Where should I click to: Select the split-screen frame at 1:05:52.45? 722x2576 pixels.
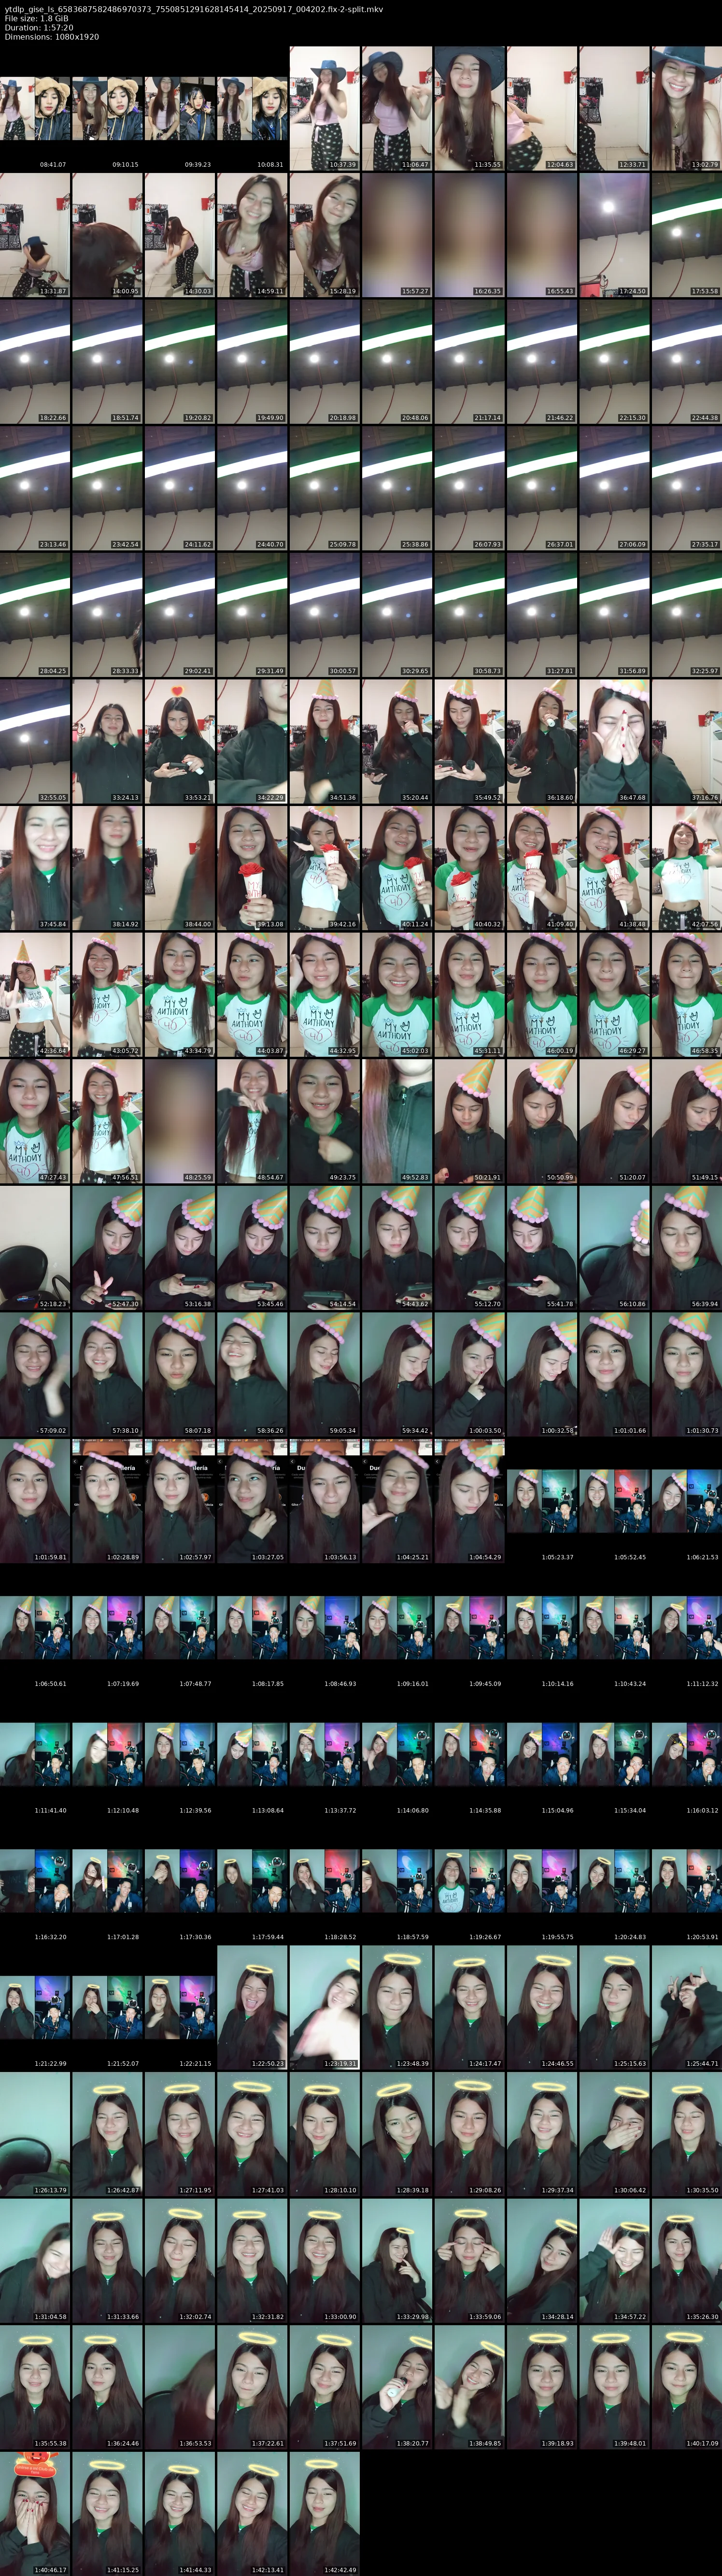(x=614, y=1501)
